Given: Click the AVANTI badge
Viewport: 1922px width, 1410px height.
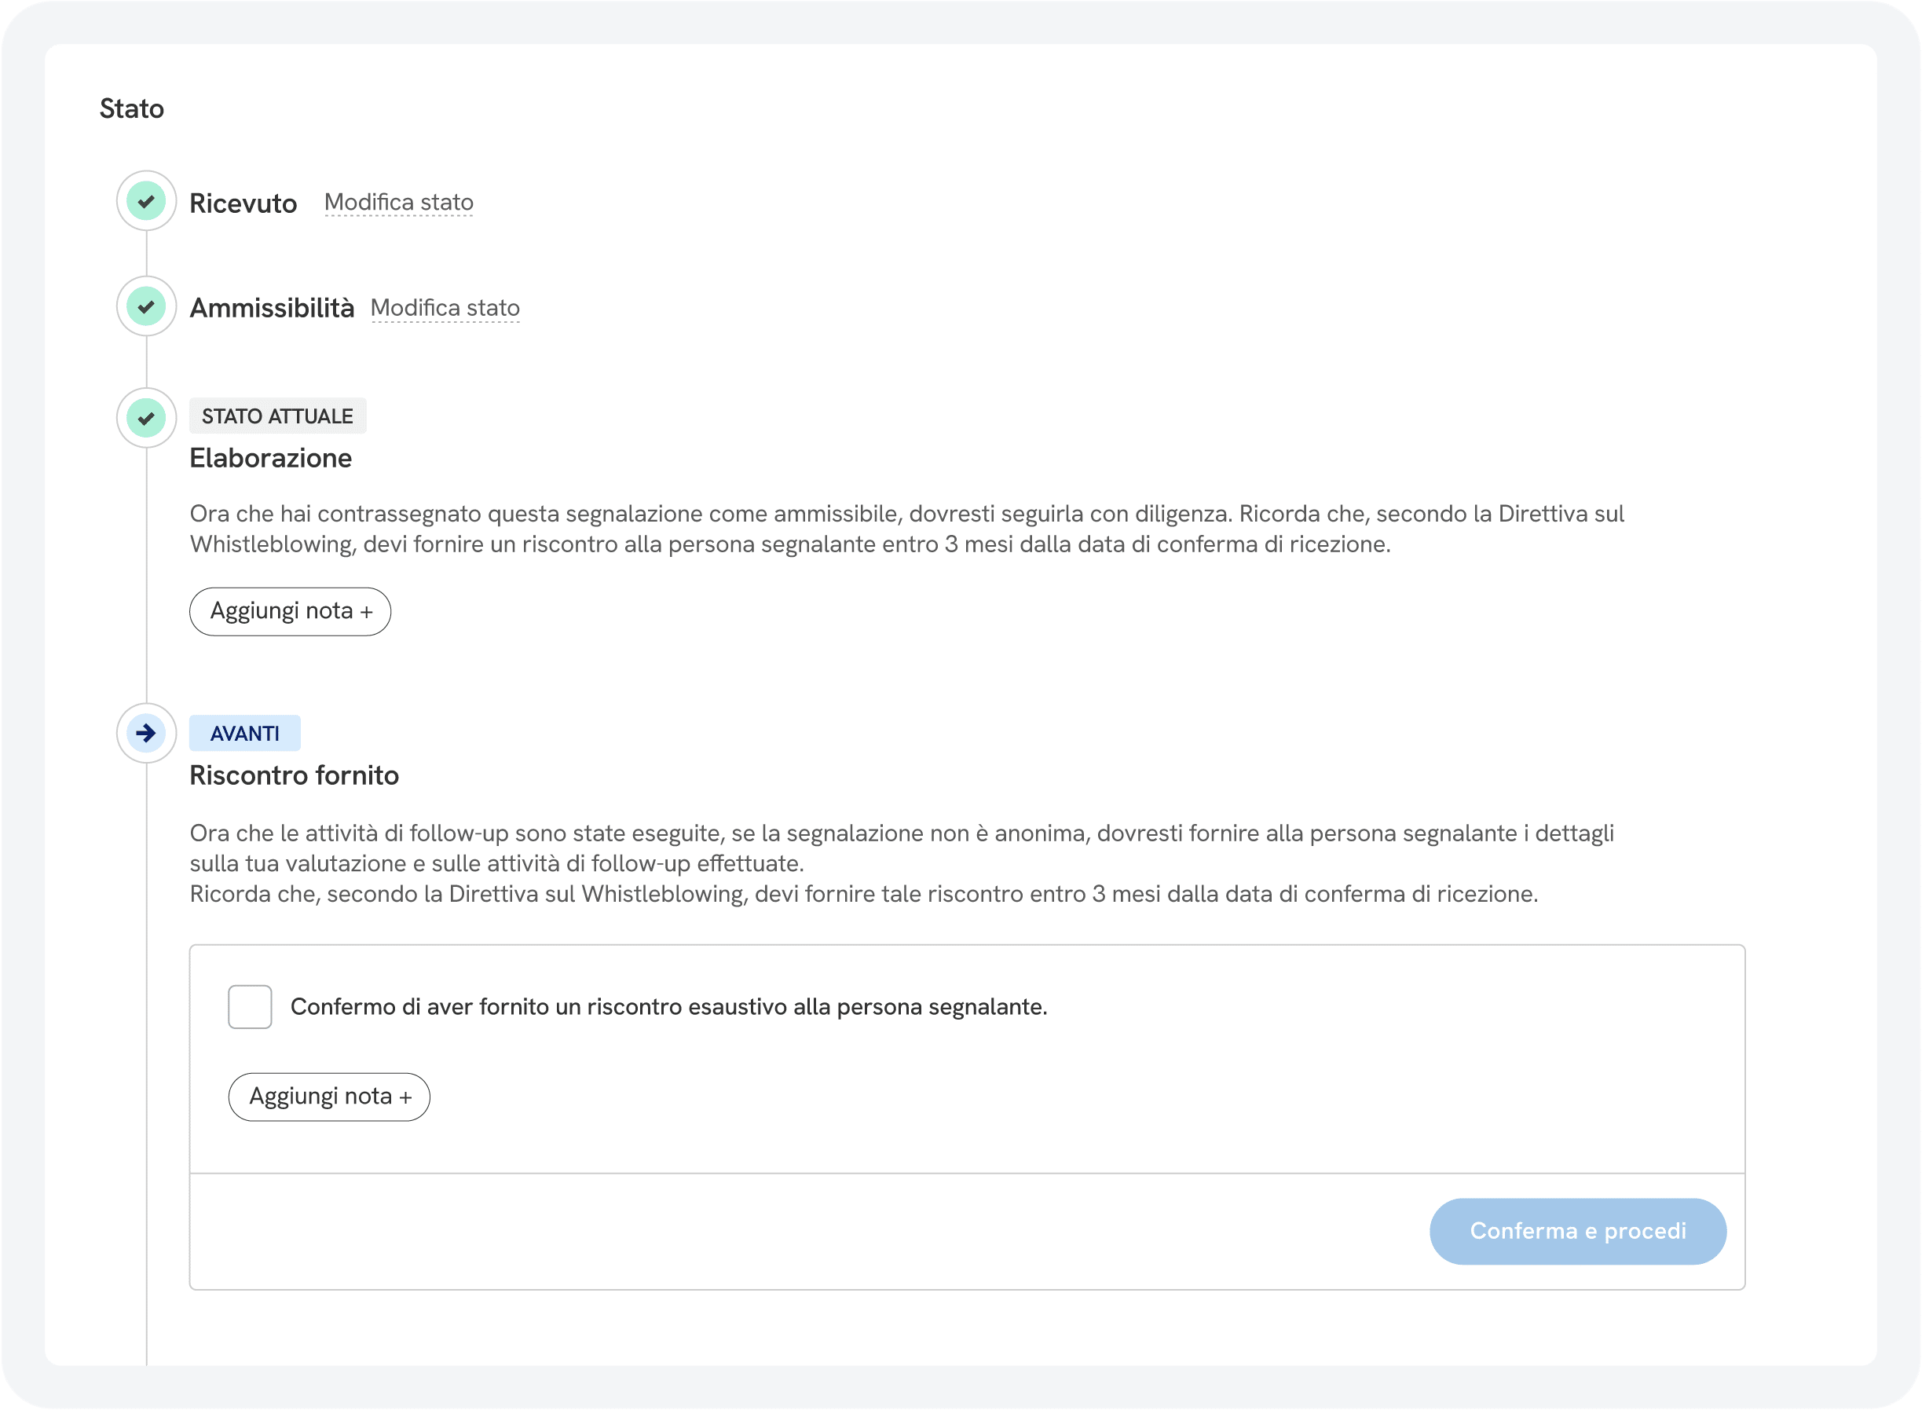Looking at the screenshot, I should tap(245, 734).
